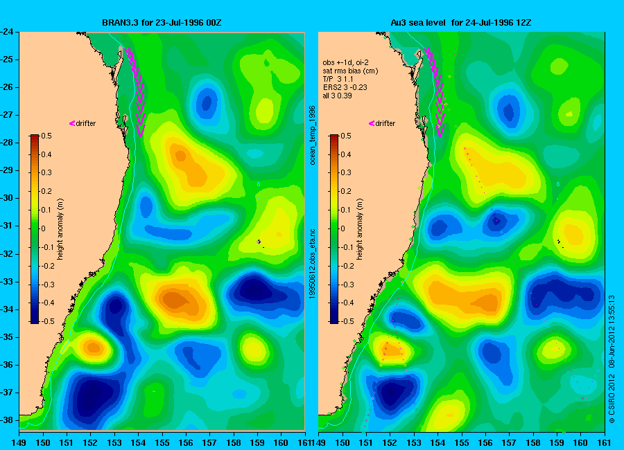Click the 'drifter' label in the right map
The width and height of the screenshot is (624, 450).
(x=385, y=124)
